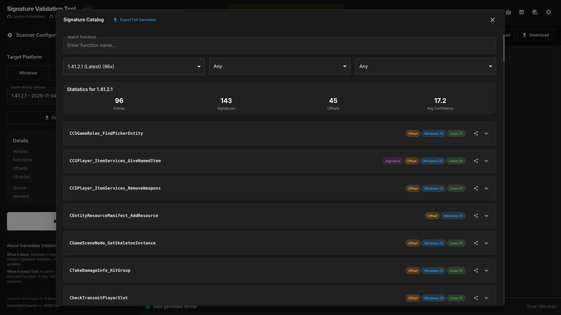Click Linux (1) tag on RemoveWeapons row

pyautogui.click(x=456, y=188)
